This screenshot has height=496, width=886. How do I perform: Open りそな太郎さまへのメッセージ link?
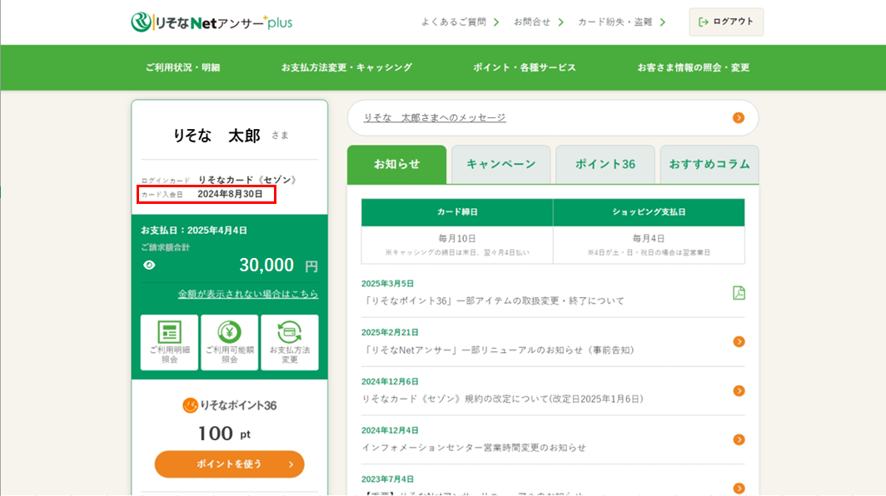[435, 117]
